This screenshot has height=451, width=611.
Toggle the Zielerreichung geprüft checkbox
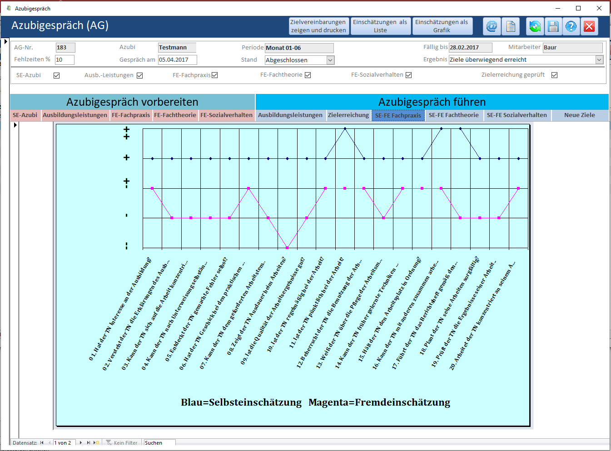pyautogui.click(x=555, y=75)
